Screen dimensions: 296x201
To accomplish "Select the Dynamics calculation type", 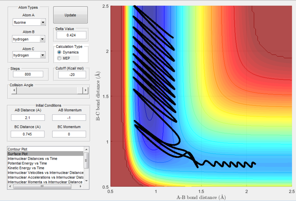I will pyautogui.click(x=59, y=52).
